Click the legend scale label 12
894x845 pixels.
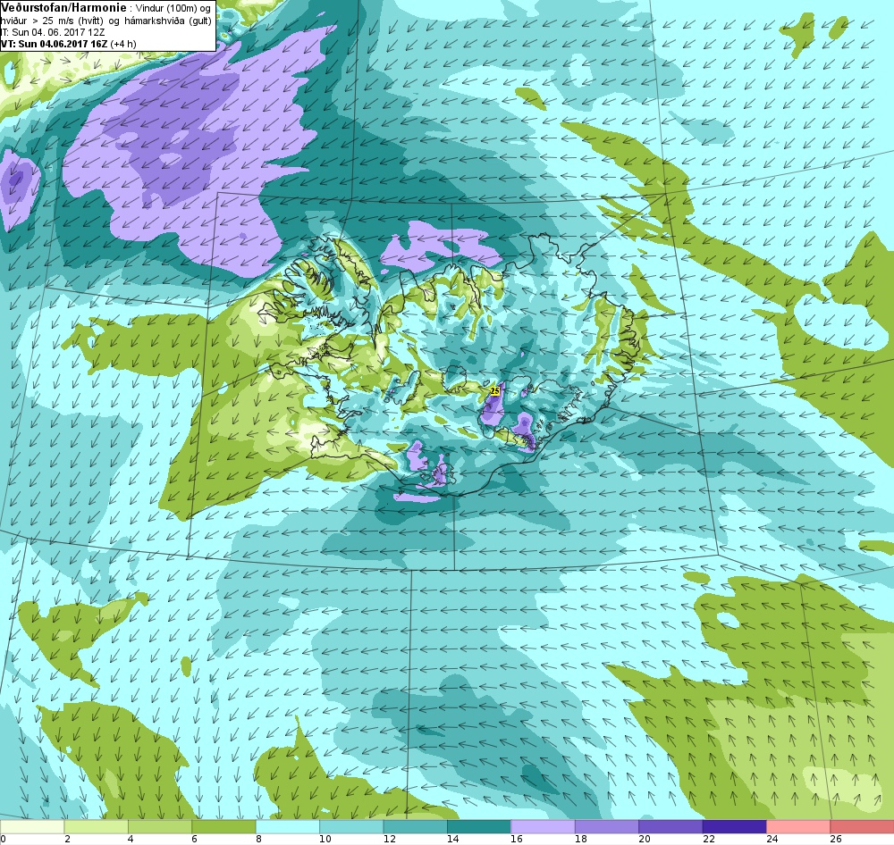[x=389, y=839]
